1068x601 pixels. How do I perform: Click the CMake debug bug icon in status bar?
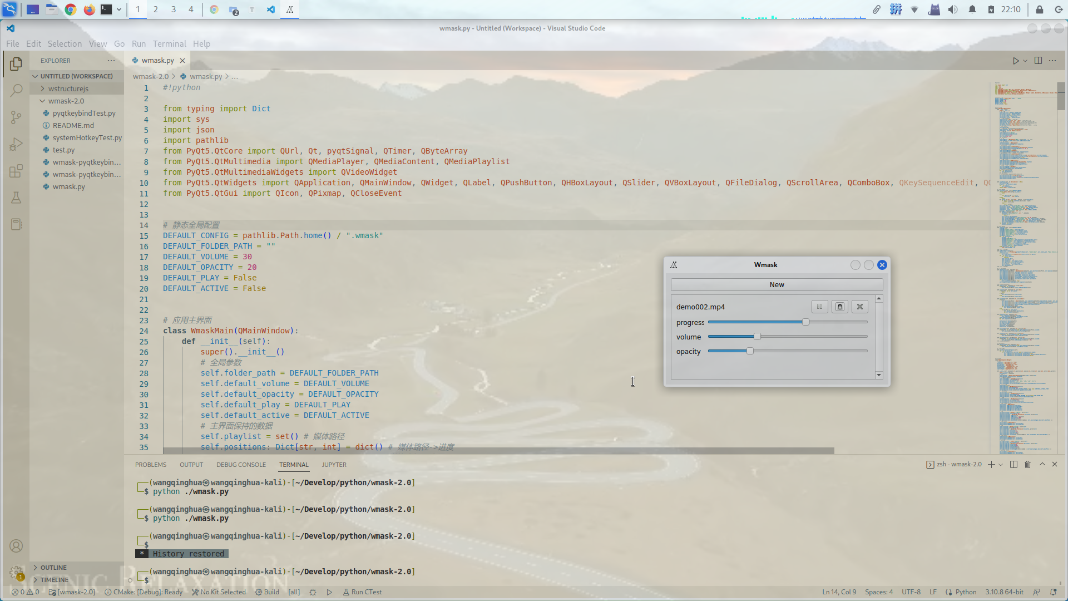(x=313, y=592)
